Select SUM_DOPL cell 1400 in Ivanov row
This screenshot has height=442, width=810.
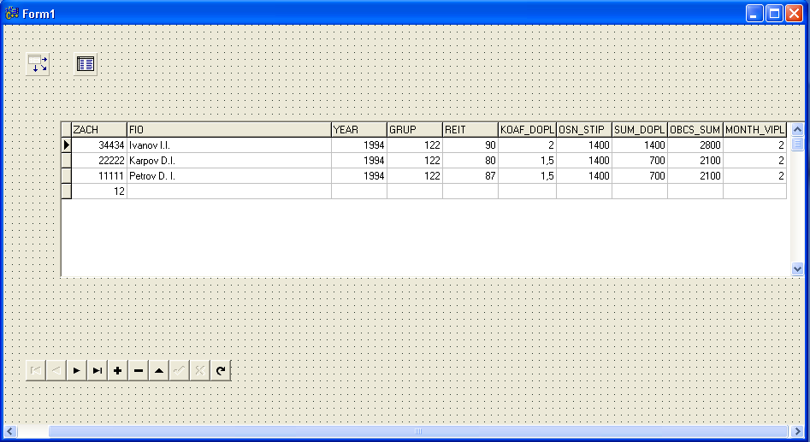click(x=640, y=145)
